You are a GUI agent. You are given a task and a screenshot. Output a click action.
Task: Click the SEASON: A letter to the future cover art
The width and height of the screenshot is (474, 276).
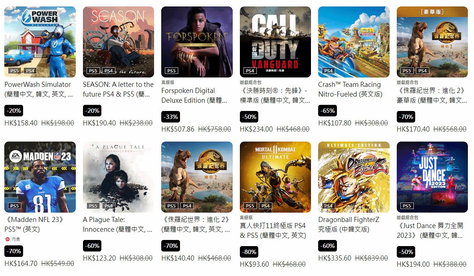click(x=118, y=42)
